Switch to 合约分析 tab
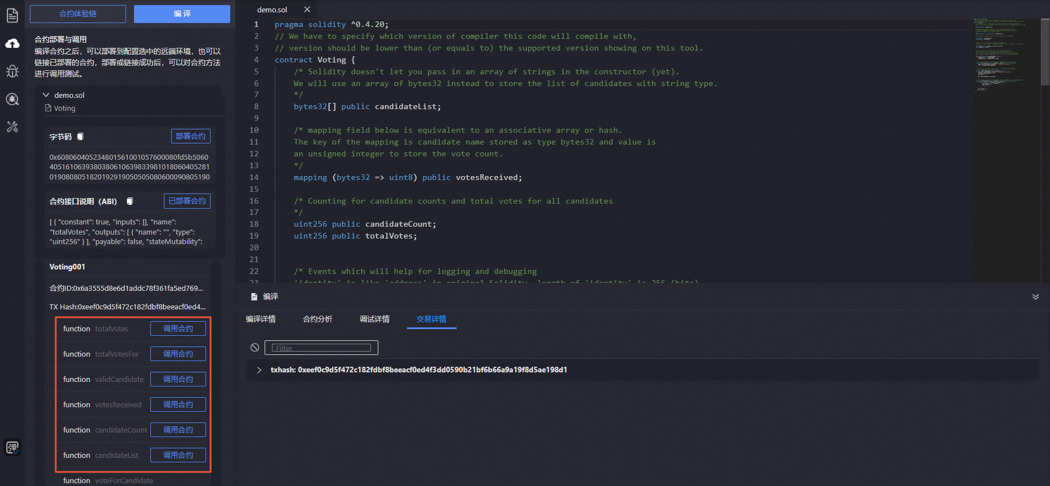 pyautogui.click(x=318, y=319)
